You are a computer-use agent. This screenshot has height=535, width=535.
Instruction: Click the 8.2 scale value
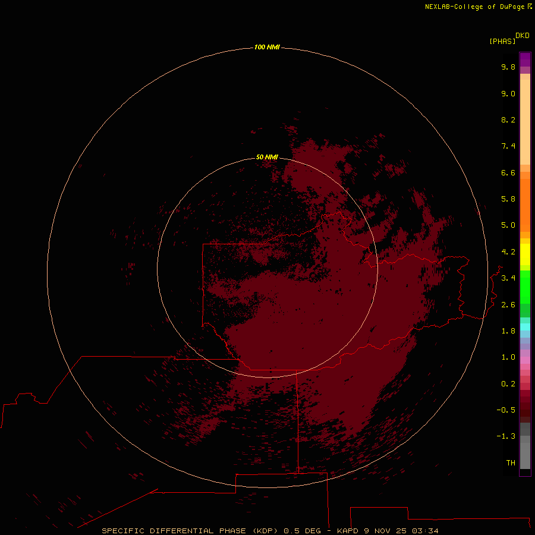508,119
